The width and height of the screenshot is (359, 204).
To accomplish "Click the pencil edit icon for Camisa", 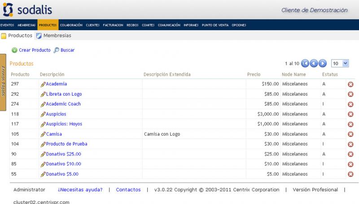I will [x=43, y=134].
